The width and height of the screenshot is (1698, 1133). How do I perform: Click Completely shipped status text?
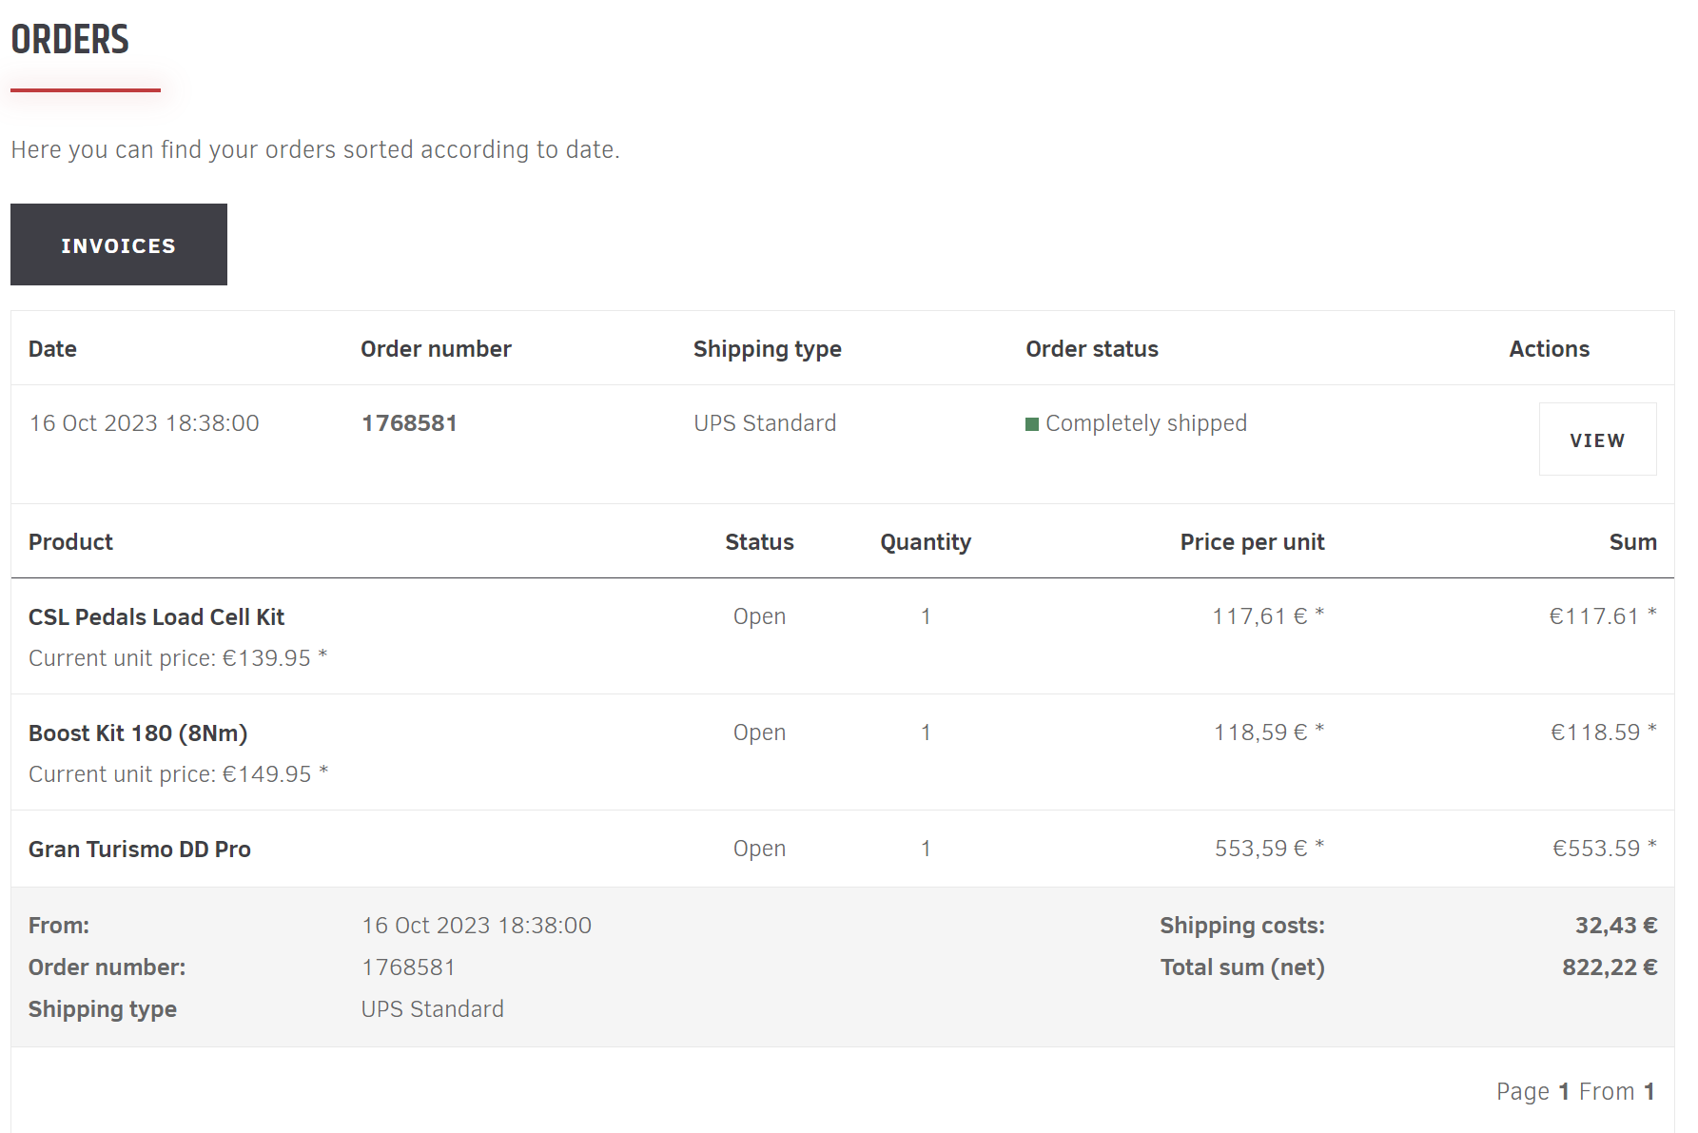coord(1146,423)
